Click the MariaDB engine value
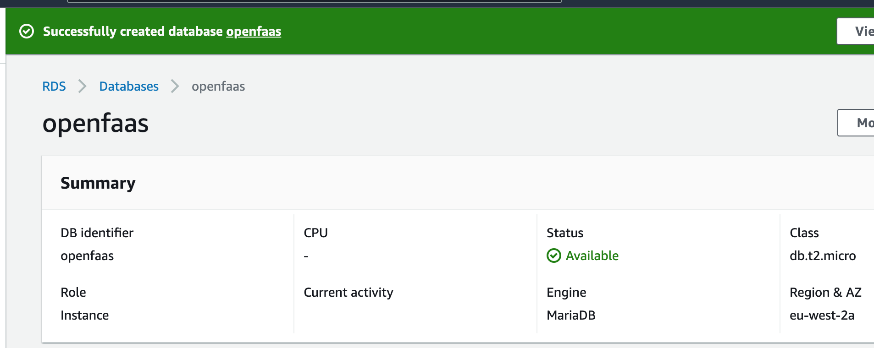The width and height of the screenshot is (874, 348). tap(571, 315)
